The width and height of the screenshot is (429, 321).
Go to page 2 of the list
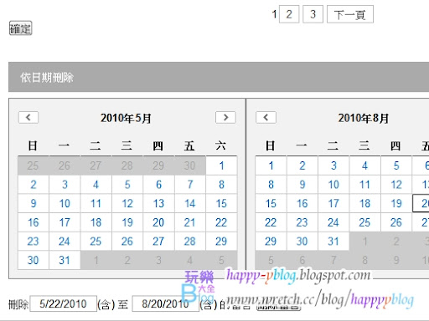click(289, 14)
